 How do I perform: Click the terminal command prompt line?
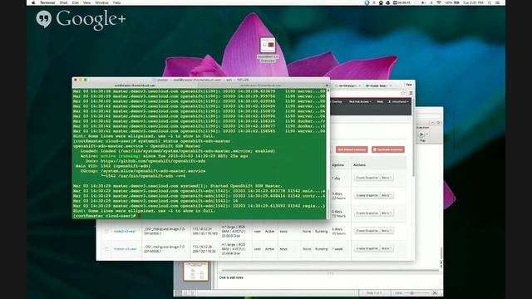[x=199, y=216]
